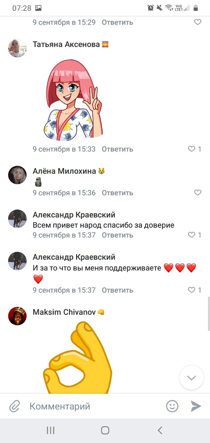Tap the Android back navigation arrow
This screenshot has height=443, width=210.
coord(160,430)
